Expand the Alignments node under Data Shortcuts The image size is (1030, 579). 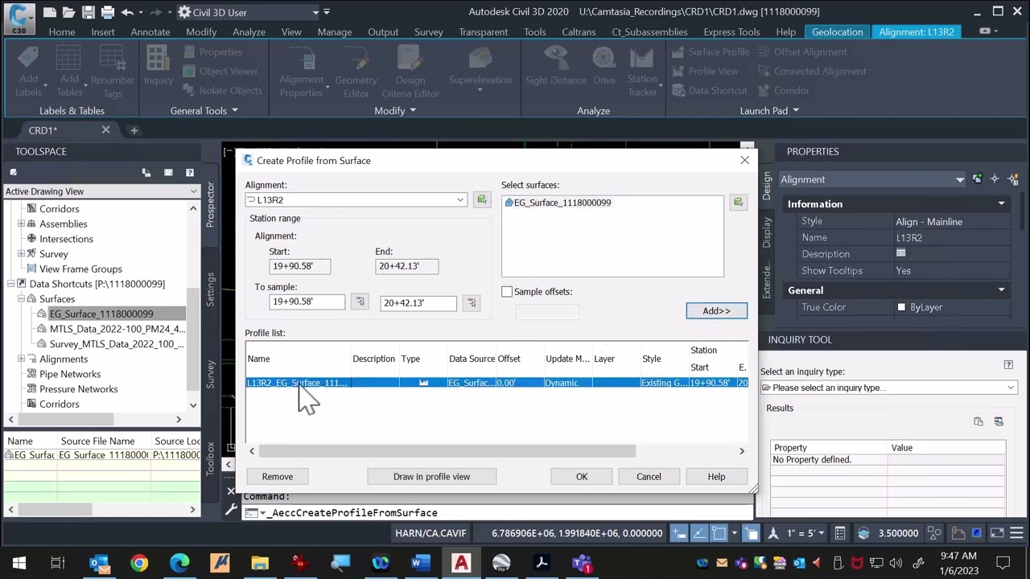point(21,359)
